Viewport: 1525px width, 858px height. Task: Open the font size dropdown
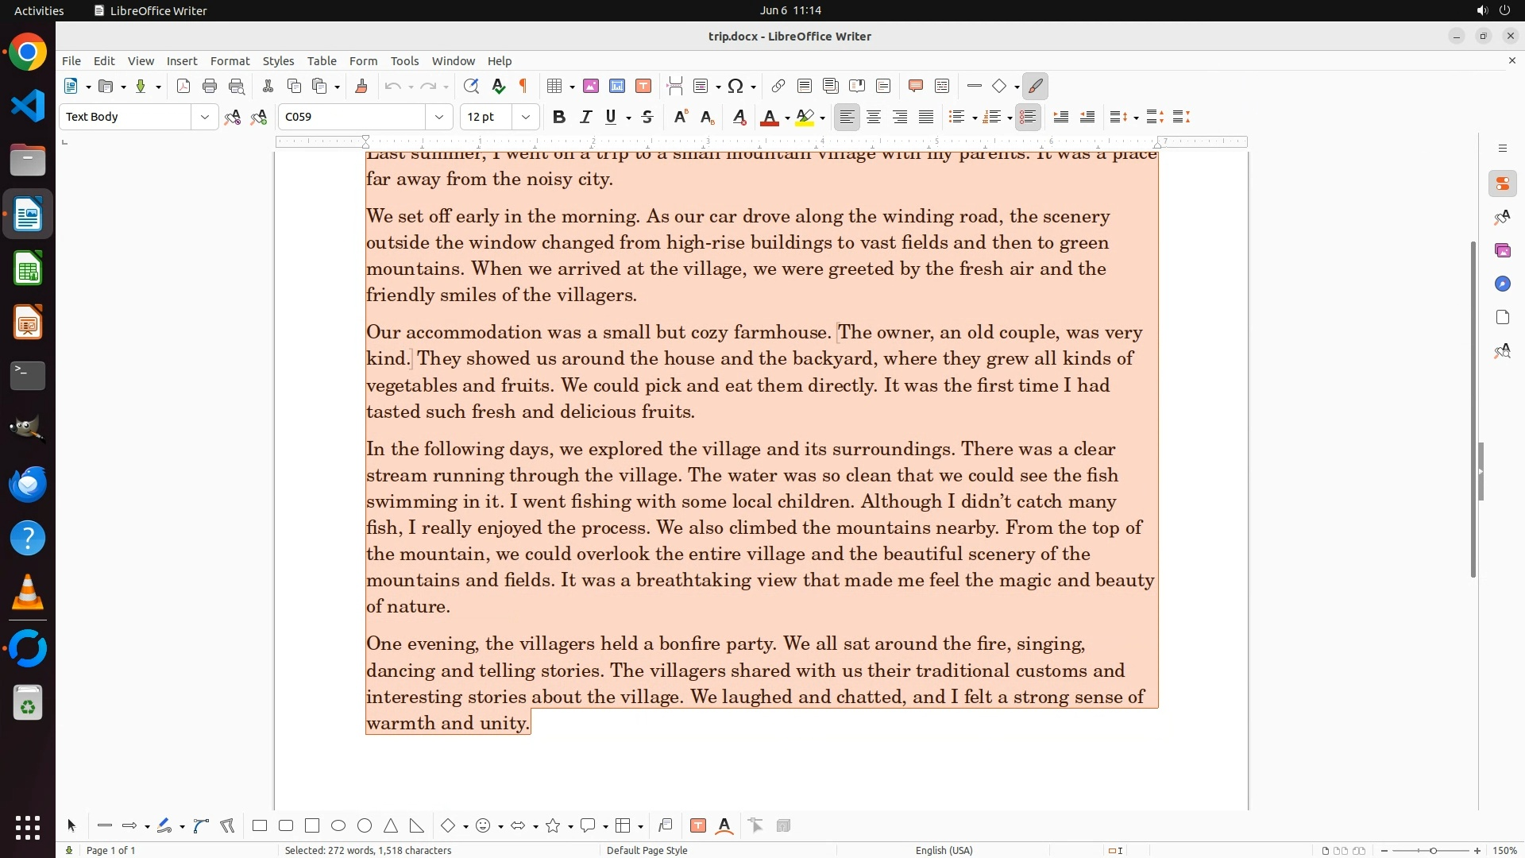point(526,118)
